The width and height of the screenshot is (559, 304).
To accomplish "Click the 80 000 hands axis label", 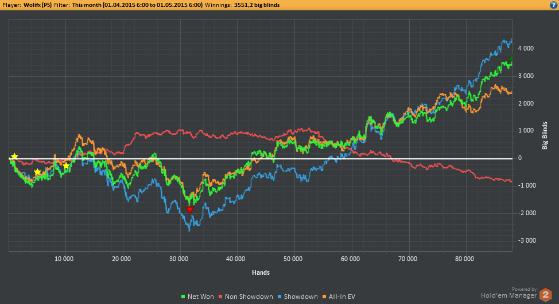I will pyautogui.click(x=464, y=259).
